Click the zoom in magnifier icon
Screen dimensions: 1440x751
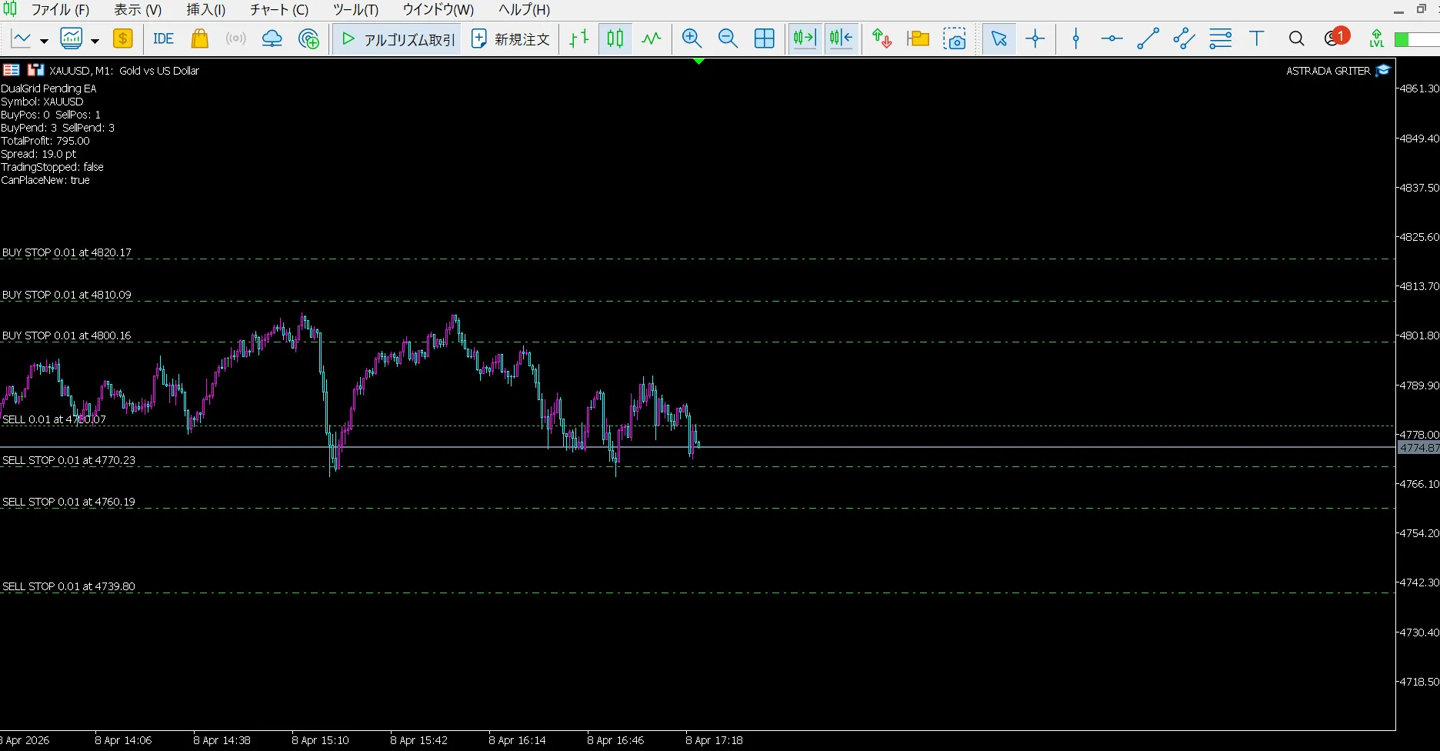pos(692,38)
